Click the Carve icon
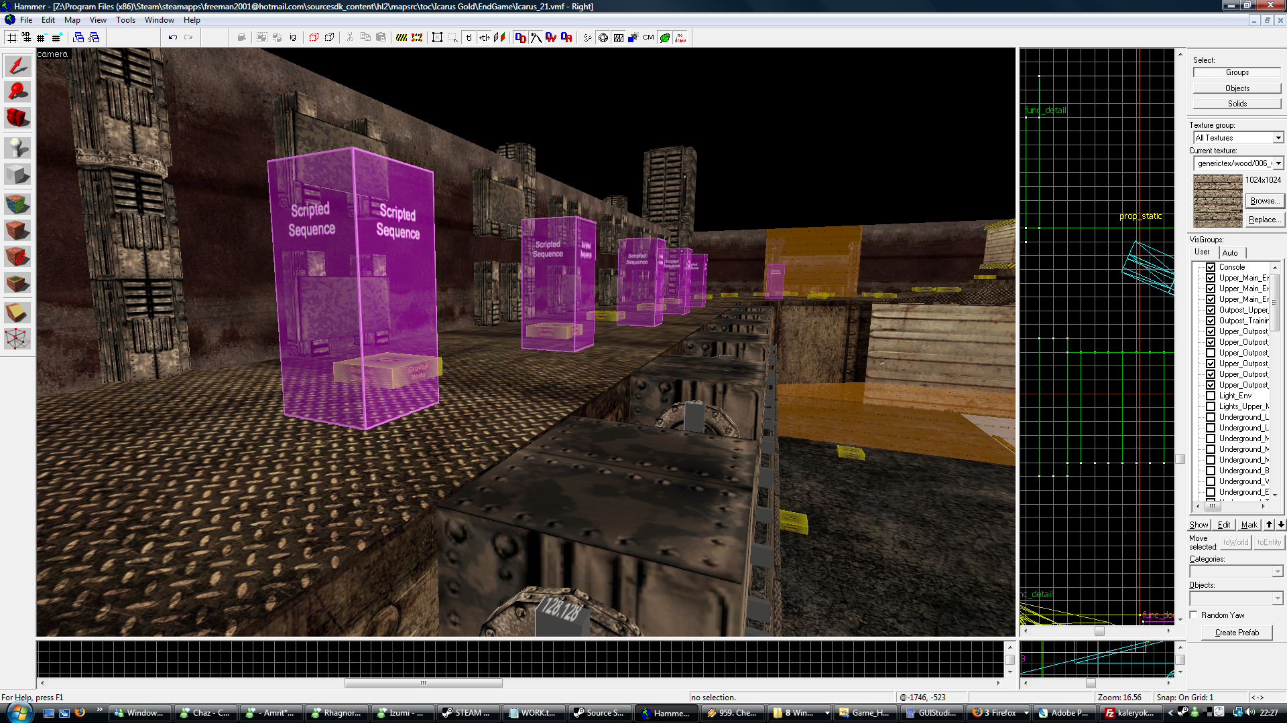1287x723 pixels. (x=241, y=37)
